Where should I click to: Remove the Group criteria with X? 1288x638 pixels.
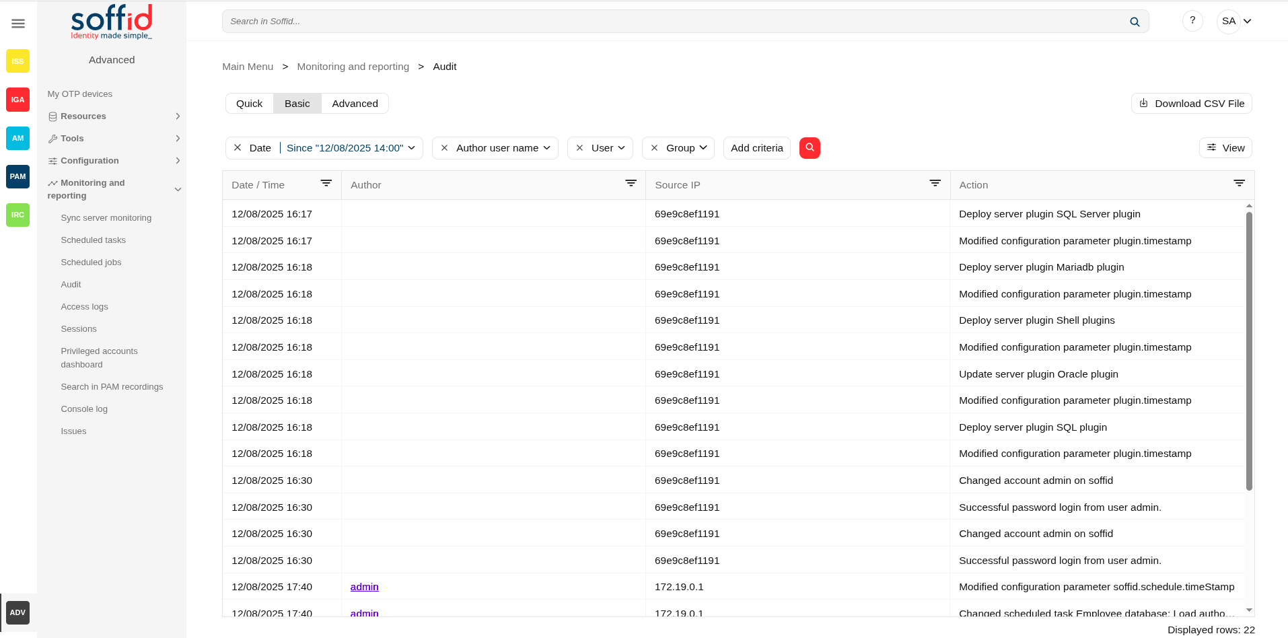point(654,148)
